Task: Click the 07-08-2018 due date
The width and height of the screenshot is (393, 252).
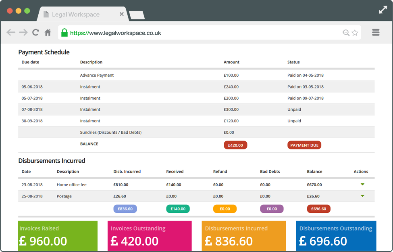Action: [x=32, y=109]
